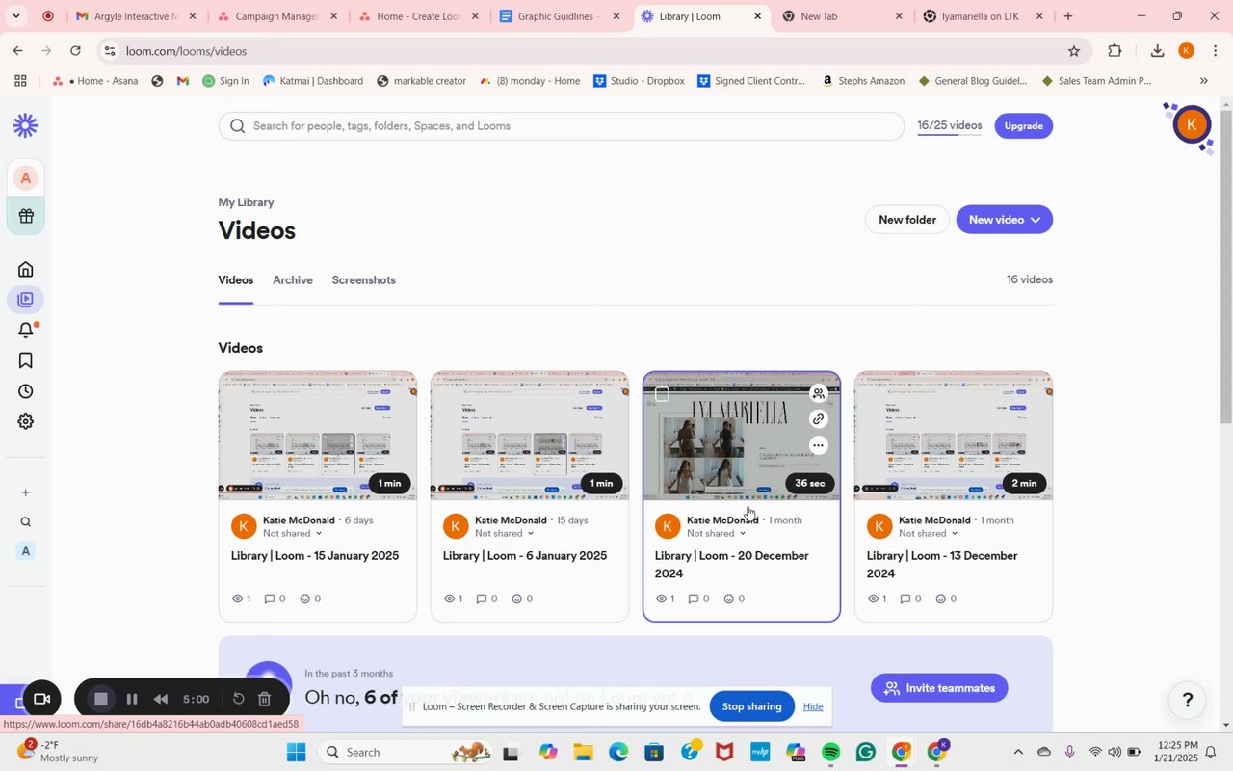Stop the Loom recording

[x=100, y=699]
